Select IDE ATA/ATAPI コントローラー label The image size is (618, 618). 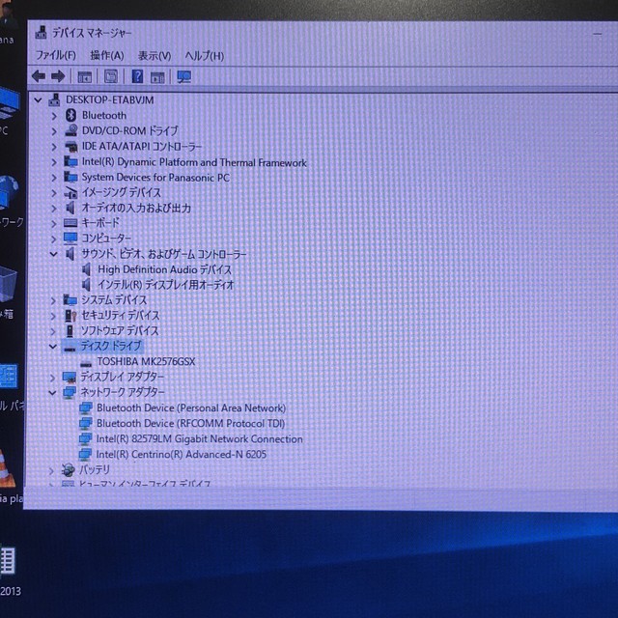pyautogui.click(x=142, y=147)
